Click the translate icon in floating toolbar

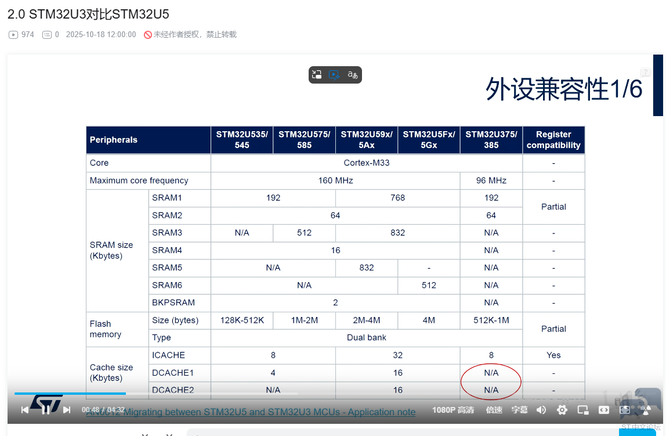[352, 74]
